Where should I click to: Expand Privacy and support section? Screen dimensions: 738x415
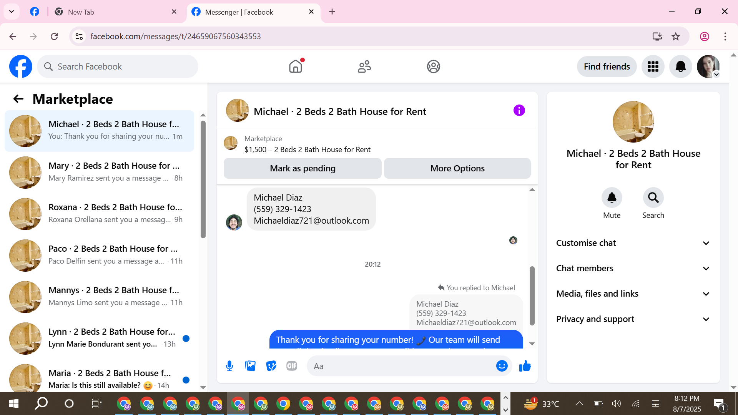click(633, 319)
